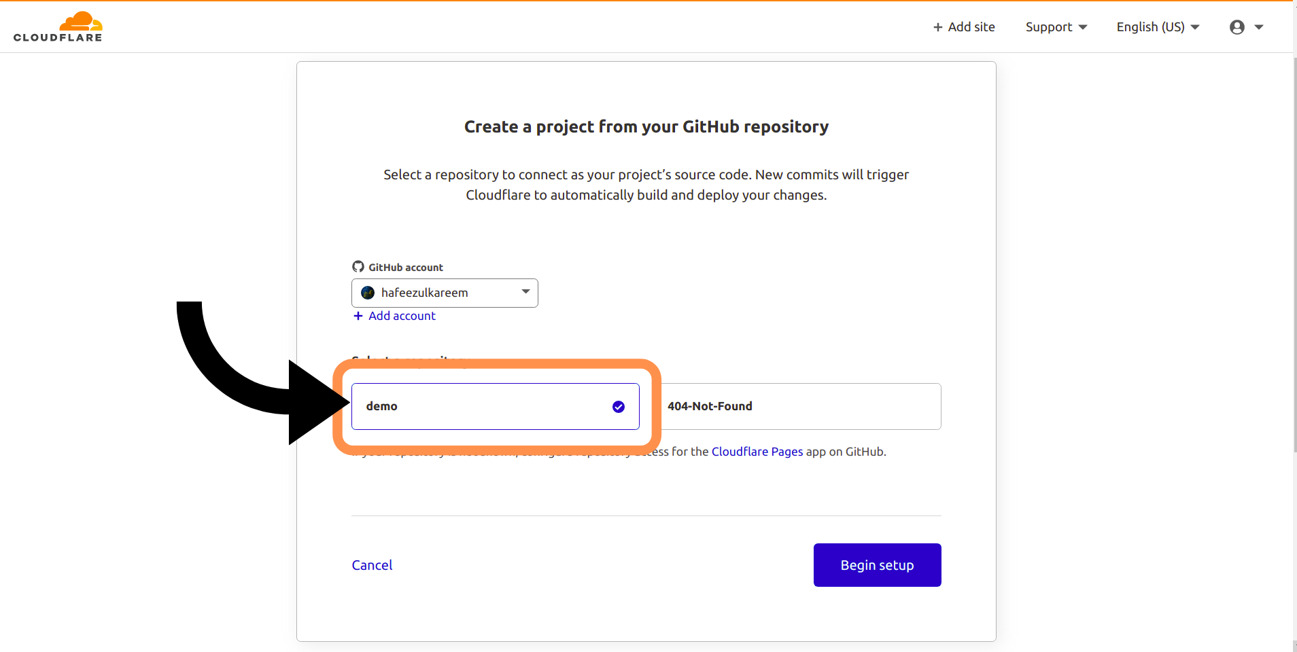The width and height of the screenshot is (1297, 652).
Task: Click the plus icon beside Add site
Action: (937, 27)
